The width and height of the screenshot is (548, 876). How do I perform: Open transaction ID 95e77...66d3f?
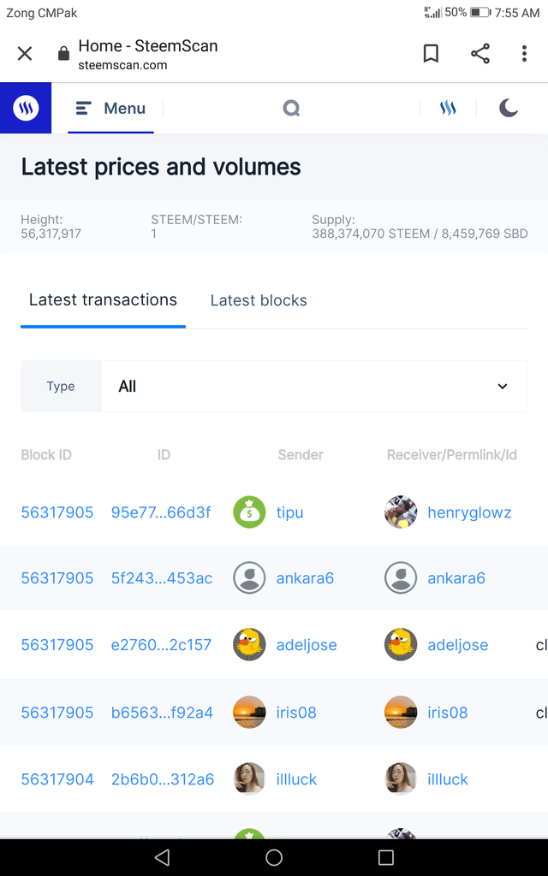point(161,512)
